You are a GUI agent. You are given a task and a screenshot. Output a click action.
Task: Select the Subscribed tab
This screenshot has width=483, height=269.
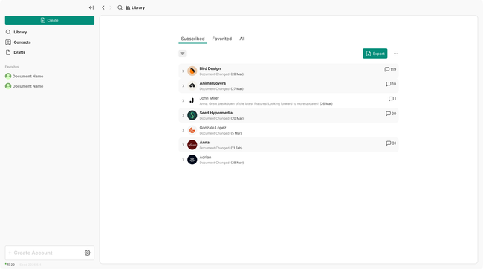point(193,39)
